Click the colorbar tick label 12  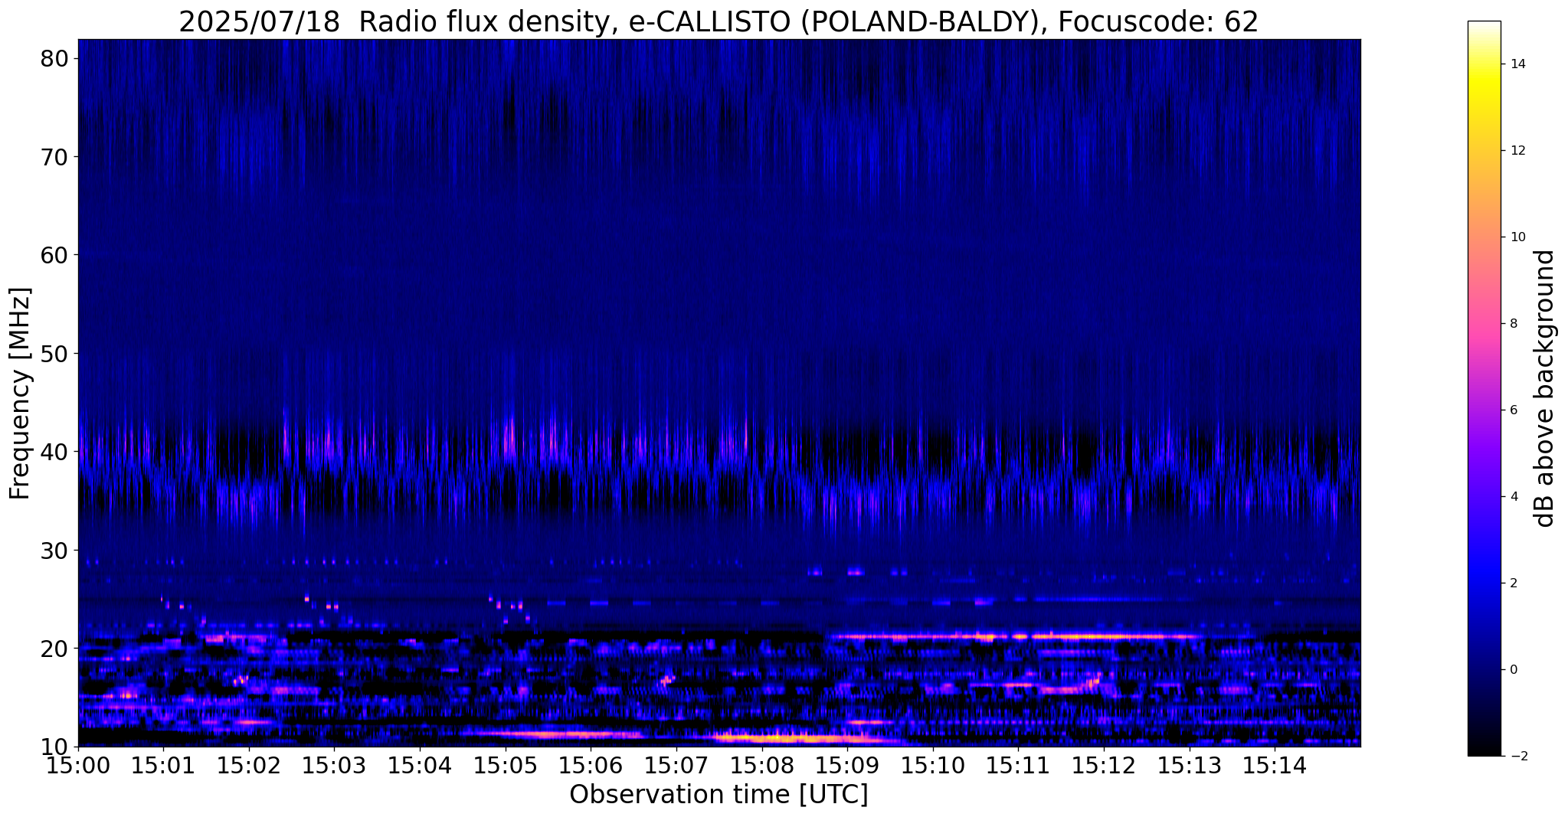pos(1517,150)
